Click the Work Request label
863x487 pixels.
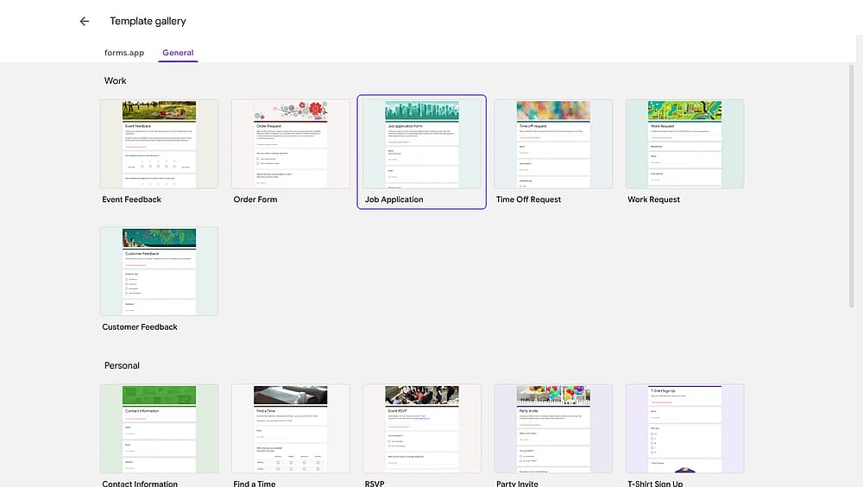[x=654, y=199]
